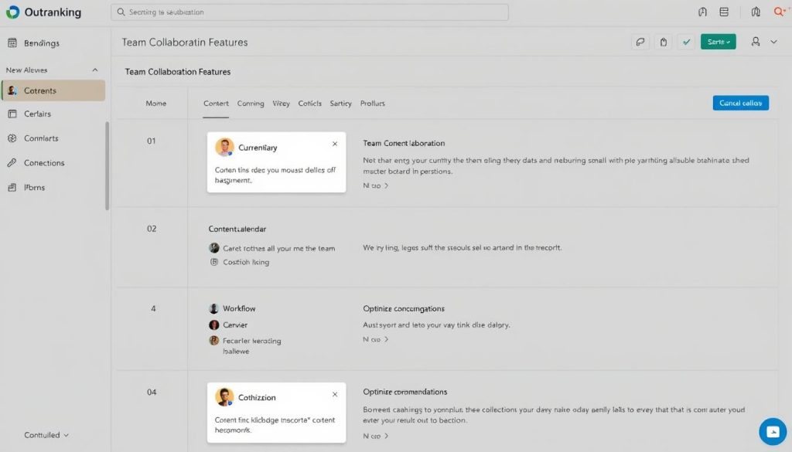This screenshot has width=792, height=452.
Task: Open the blue chat widget icon
Action: (772, 431)
